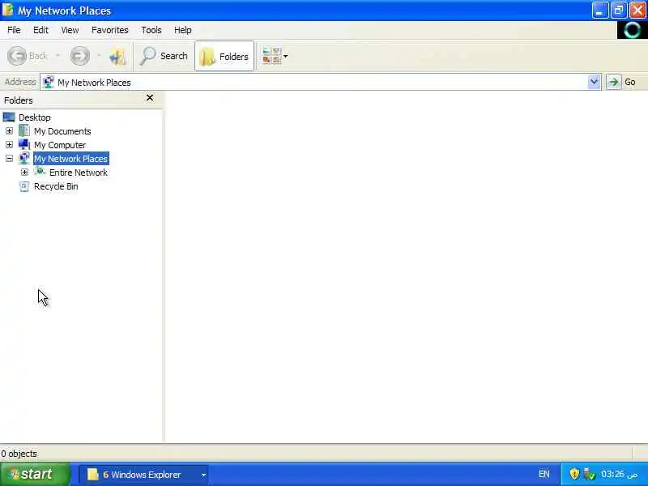Click the My Computer icon
The height and width of the screenshot is (486, 648).
click(24, 144)
